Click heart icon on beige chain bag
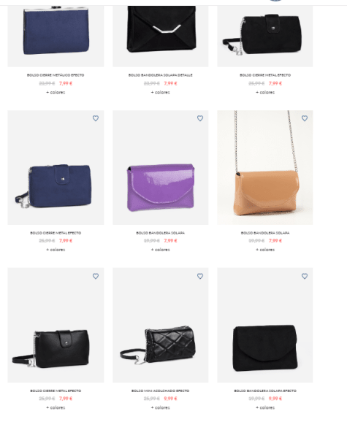The image size is (347, 422). pos(305,118)
